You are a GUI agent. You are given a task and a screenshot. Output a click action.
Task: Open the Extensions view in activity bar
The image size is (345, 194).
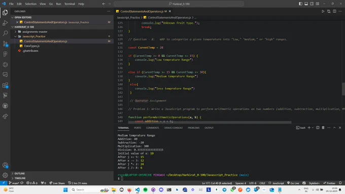tap(5, 85)
